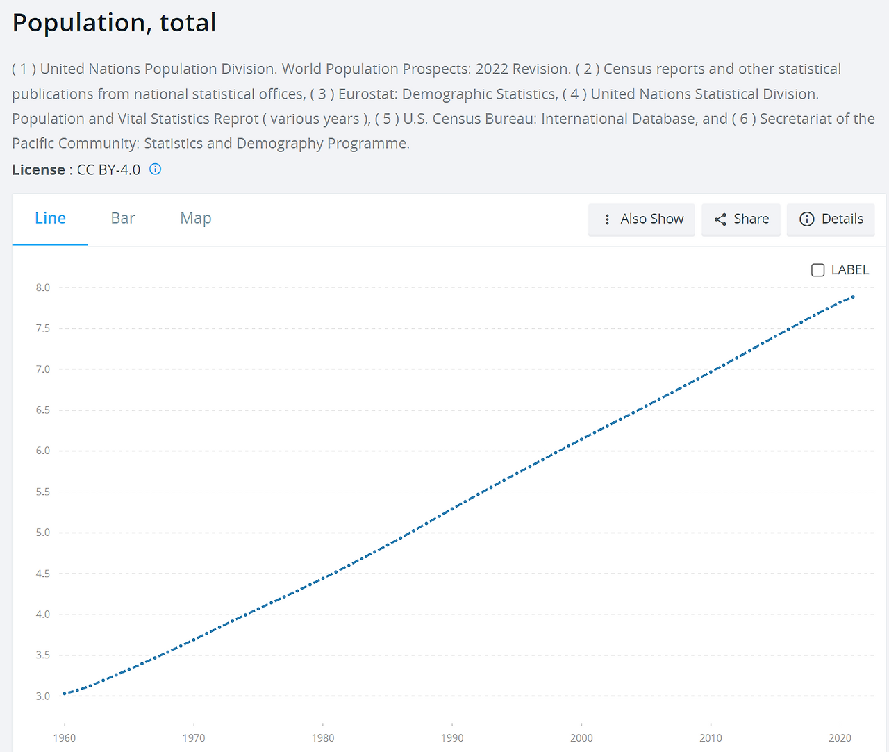Click the first data point at 1960
The image size is (889, 752).
coord(65,694)
